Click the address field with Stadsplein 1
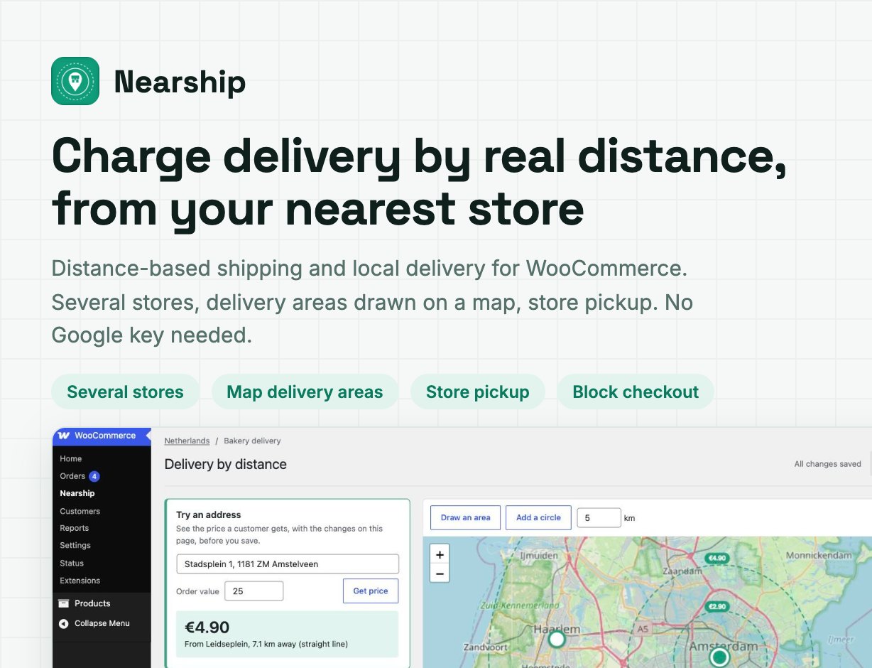Image resolution: width=872 pixels, height=668 pixels. [288, 564]
